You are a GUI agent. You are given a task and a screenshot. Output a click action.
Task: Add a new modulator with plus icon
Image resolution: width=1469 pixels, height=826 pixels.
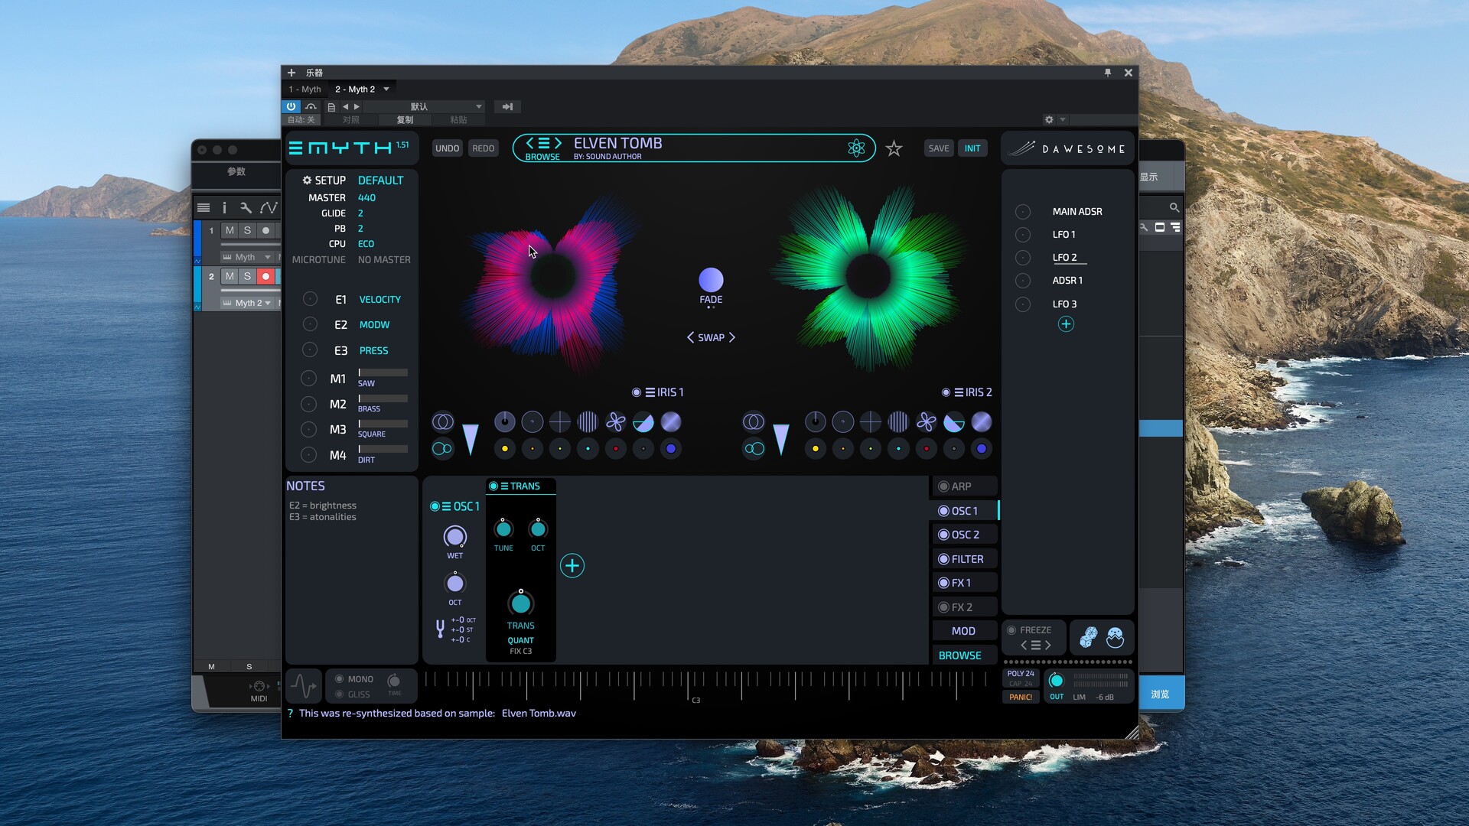tap(1066, 324)
